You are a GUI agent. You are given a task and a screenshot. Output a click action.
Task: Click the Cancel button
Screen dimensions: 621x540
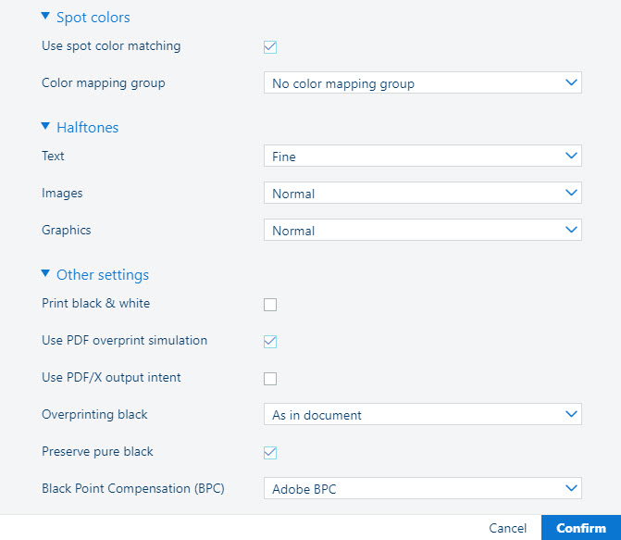tap(507, 528)
